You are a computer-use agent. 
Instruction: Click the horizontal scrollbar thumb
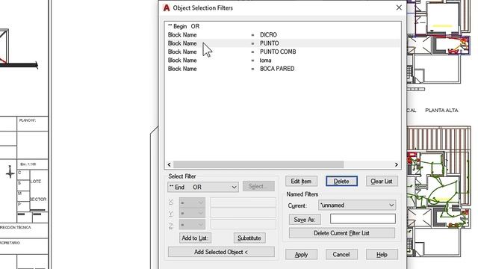pos(258,164)
